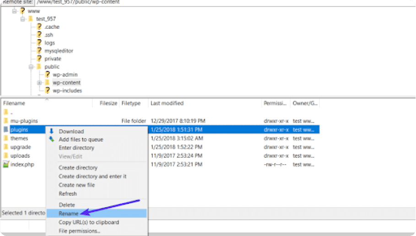Click the File folder type cell for mu-plugins
Viewport: 416px width, 236px height.
(134, 121)
